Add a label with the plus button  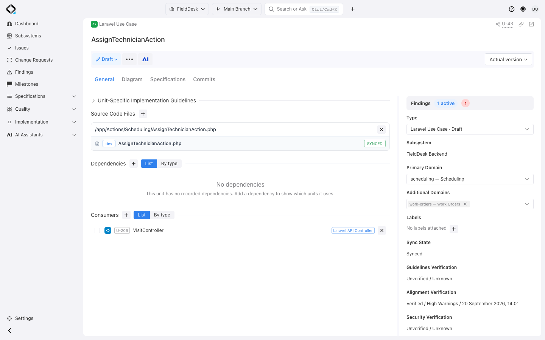[x=454, y=229]
